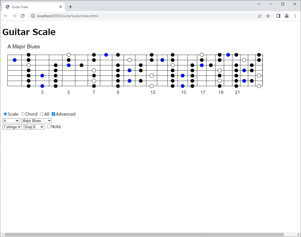Viewport: 301px width, 237px height.
Task: Click the open white note circle near fret 17
Action: pyautogui.click(x=202, y=55)
